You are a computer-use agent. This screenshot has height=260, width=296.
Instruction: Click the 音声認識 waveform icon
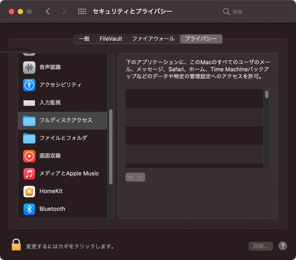click(x=29, y=67)
